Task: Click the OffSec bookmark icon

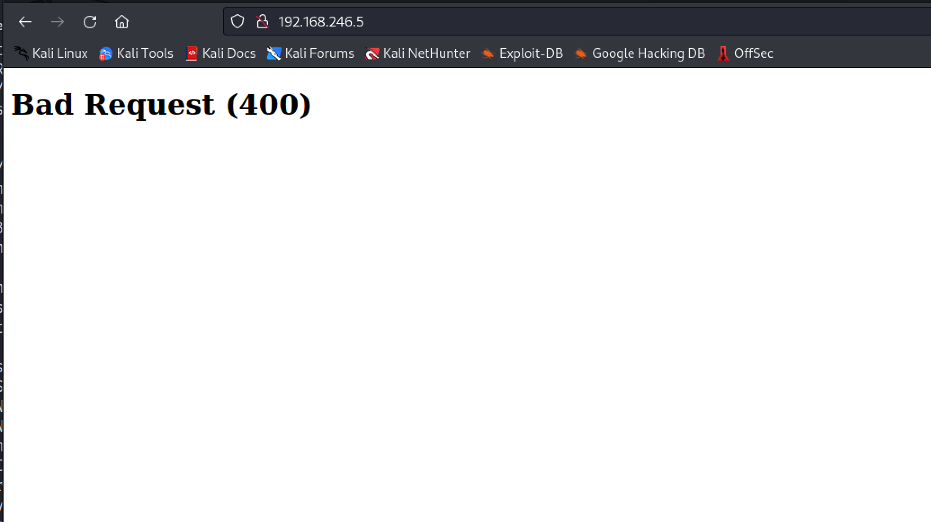Action: [723, 54]
